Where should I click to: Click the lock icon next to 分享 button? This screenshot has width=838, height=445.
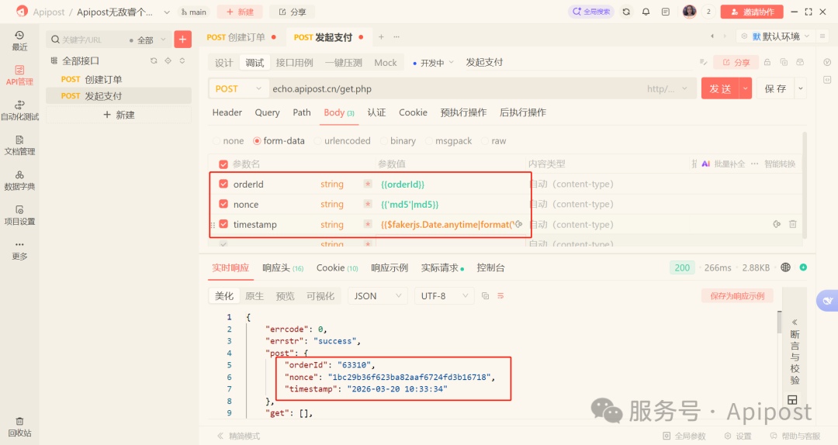point(767,63)
